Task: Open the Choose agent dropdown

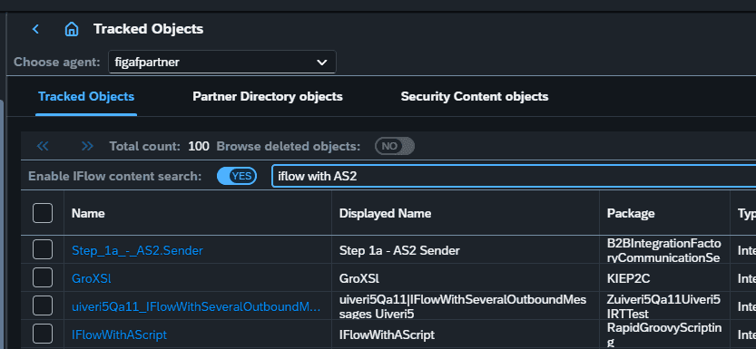Action: point(222,63)
